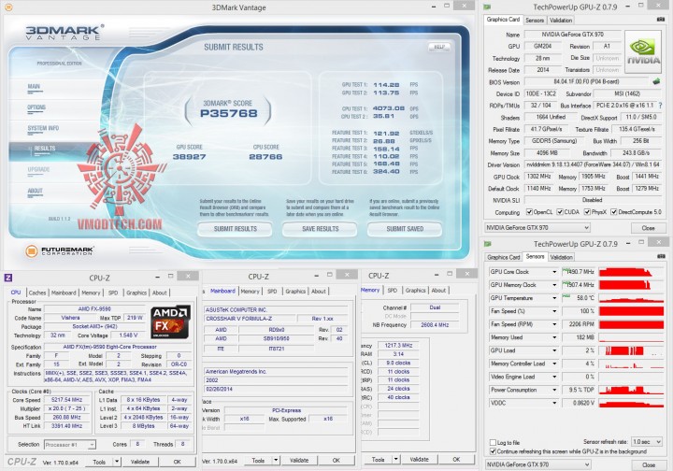Open the Tools dropdown arrow in CPU-Z CPU window
Screen dimensions: 673x471
point(117,462)
